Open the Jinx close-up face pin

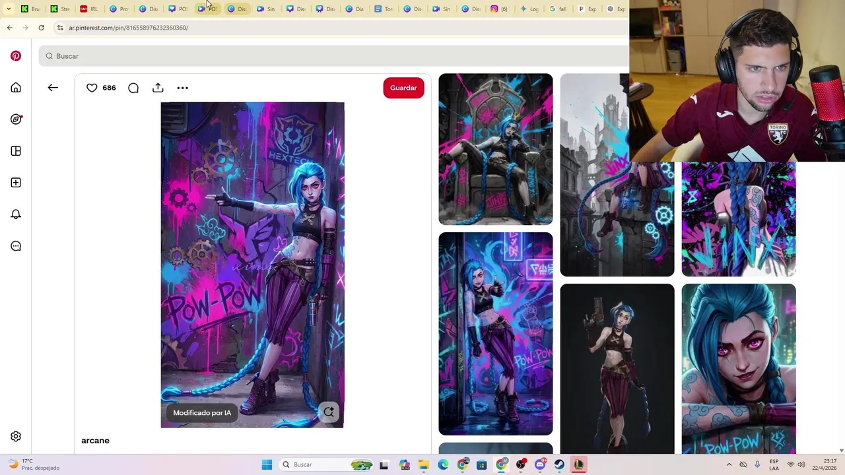pos(739,369)
